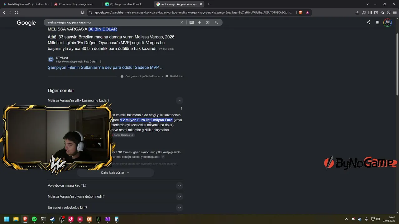Open the Brave Wallet icon
This screenshot has height=224, width=399.
click(376, 12)
